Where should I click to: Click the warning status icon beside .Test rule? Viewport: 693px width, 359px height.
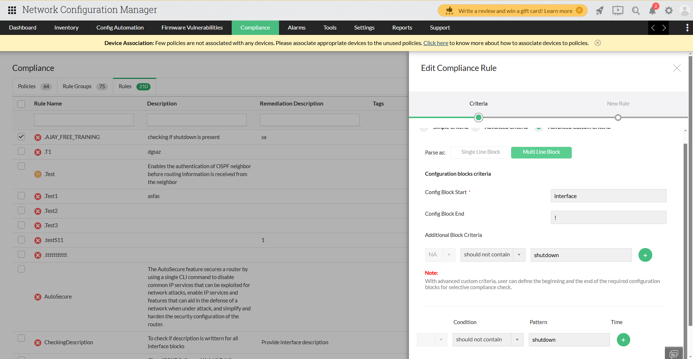pyautogui.click(x=38, y=174)
